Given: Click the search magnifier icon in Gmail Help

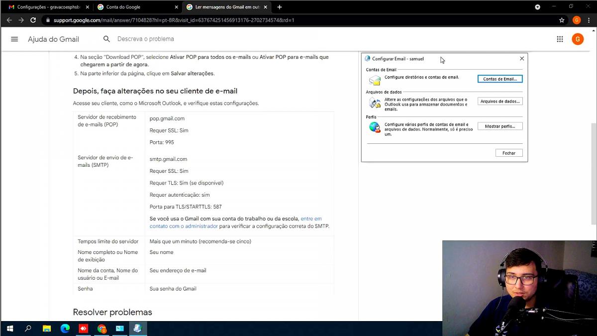Looking at the screenshot, I should (x=106, y=39).
